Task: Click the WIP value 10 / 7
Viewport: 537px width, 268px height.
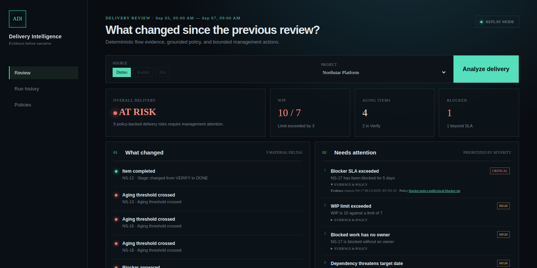Action: pos(289,113)
